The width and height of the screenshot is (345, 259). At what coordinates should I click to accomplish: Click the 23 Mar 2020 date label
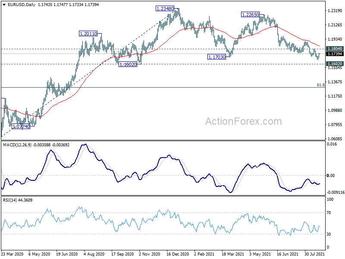pyautogui.click(x=12, y=254)
